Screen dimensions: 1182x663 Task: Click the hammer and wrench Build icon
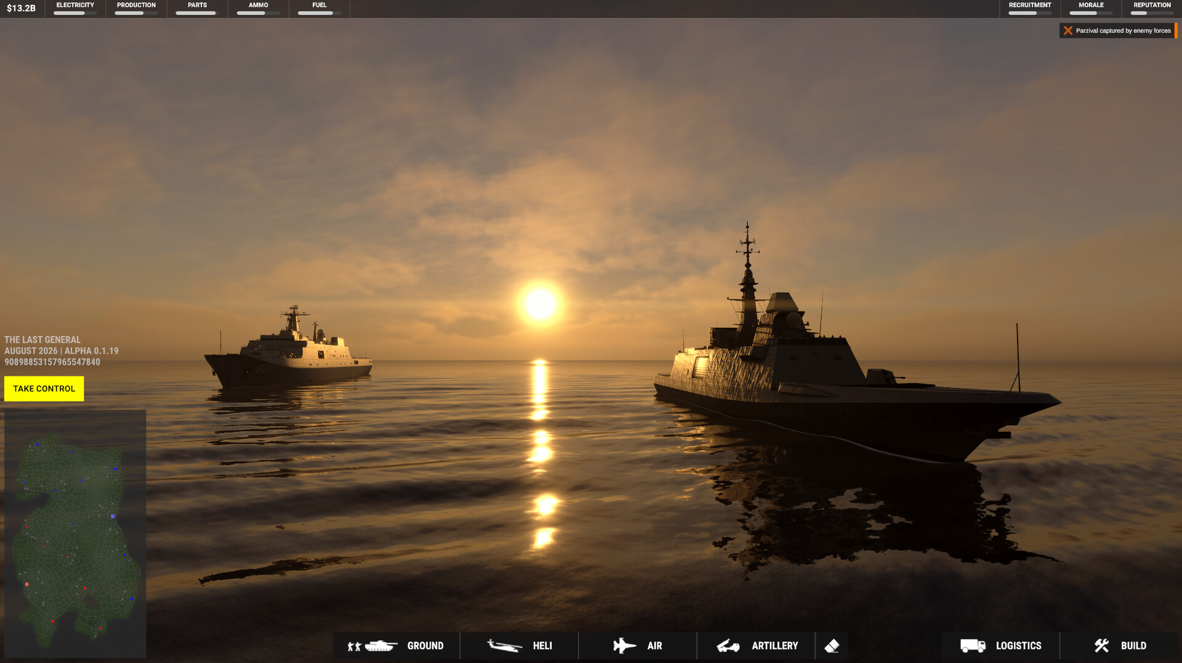pos(1101,646)
